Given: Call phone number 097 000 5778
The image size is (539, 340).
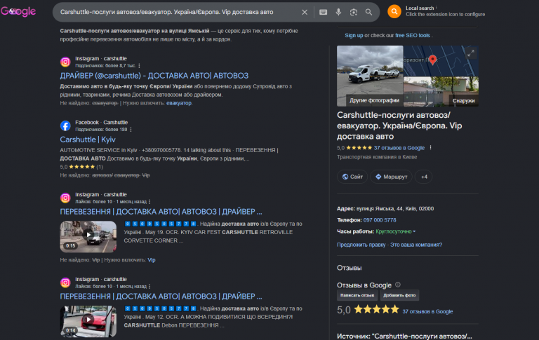Looking at the screenshot, I should click(380, 220).
